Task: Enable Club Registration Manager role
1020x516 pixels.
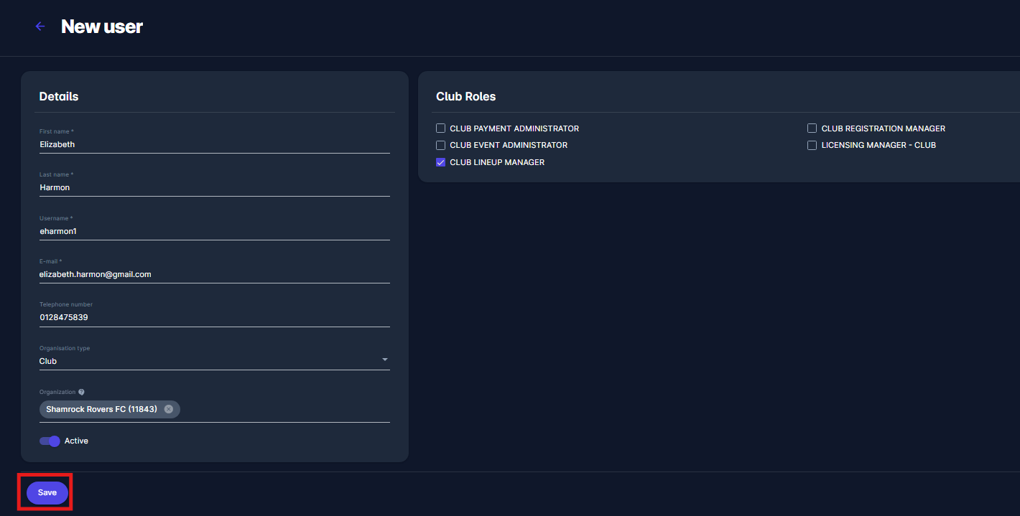Action: tap(812, 128)
